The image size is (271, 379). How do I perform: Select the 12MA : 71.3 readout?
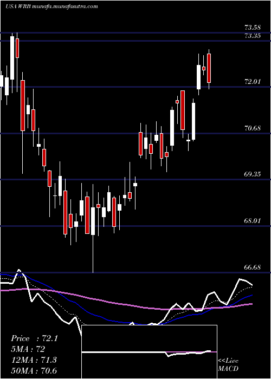[34, 360]
